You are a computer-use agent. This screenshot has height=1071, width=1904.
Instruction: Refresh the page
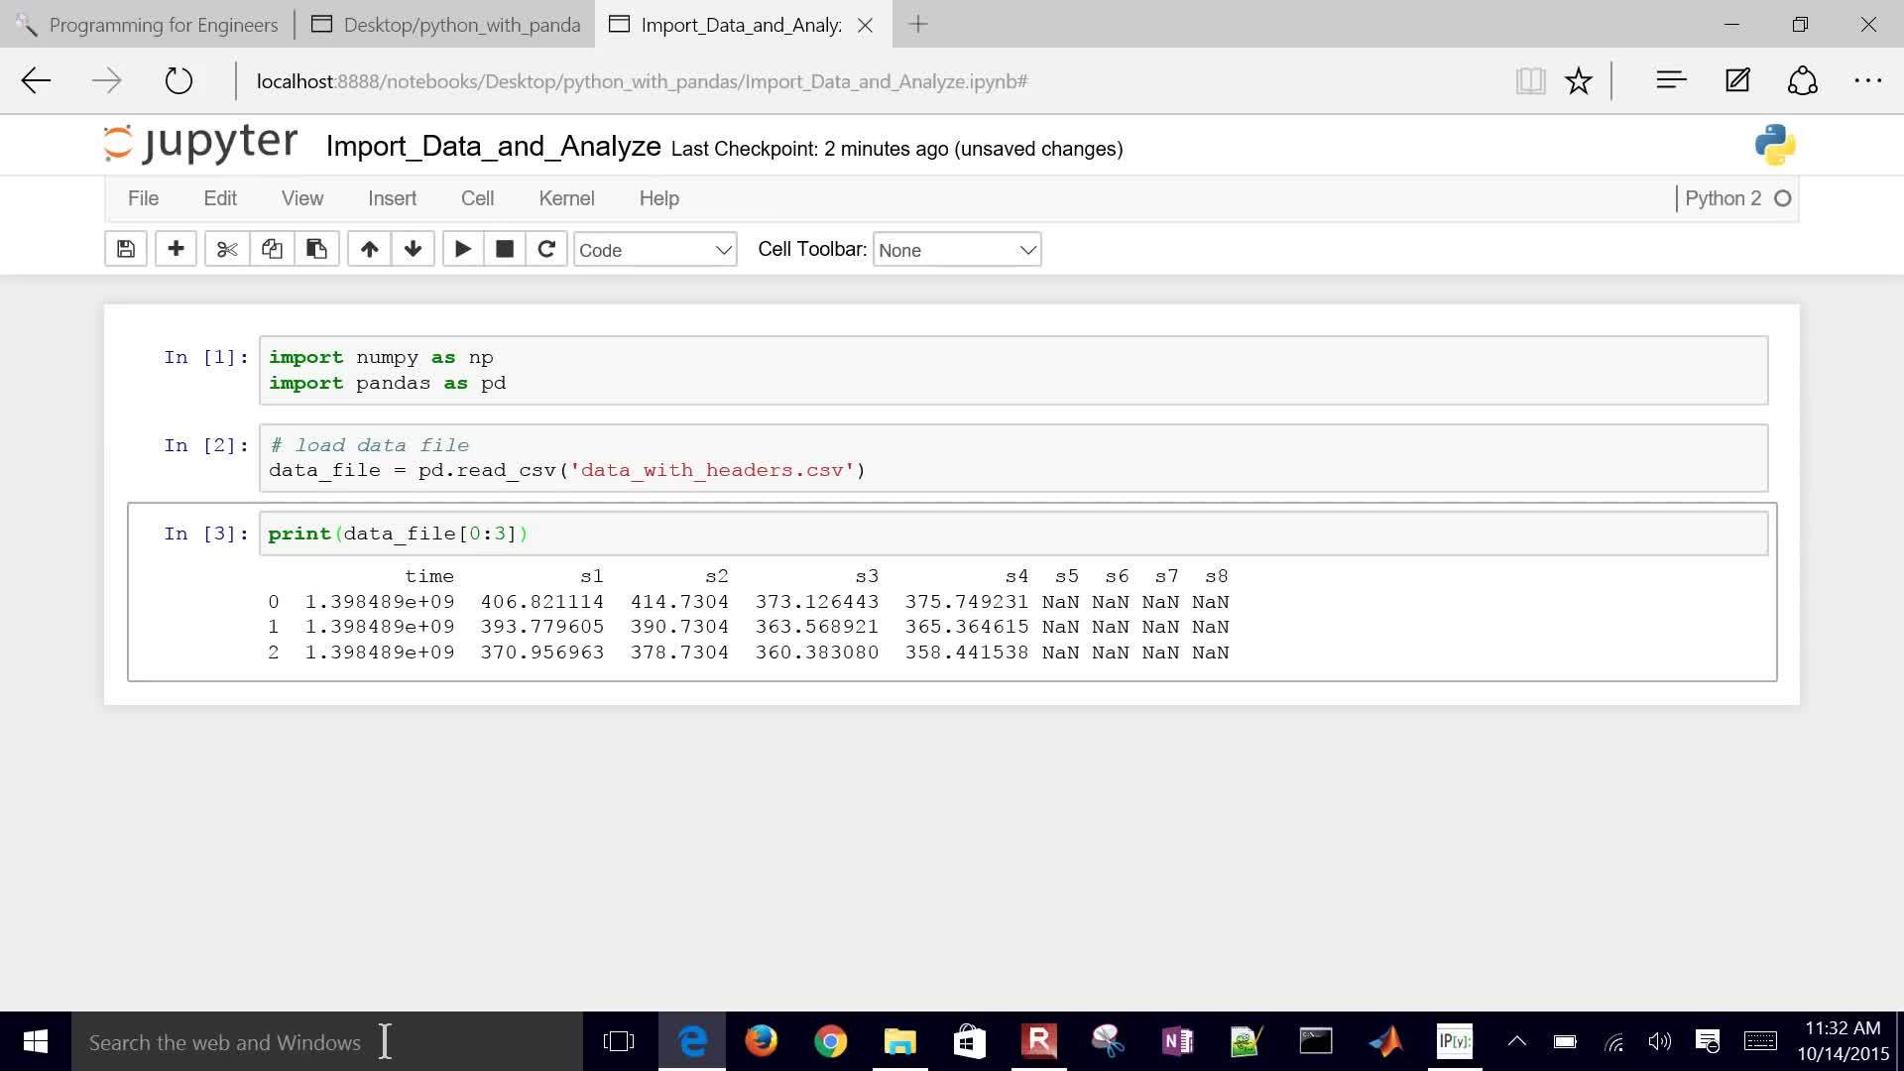pyautogui.click(x=178, y=81)
